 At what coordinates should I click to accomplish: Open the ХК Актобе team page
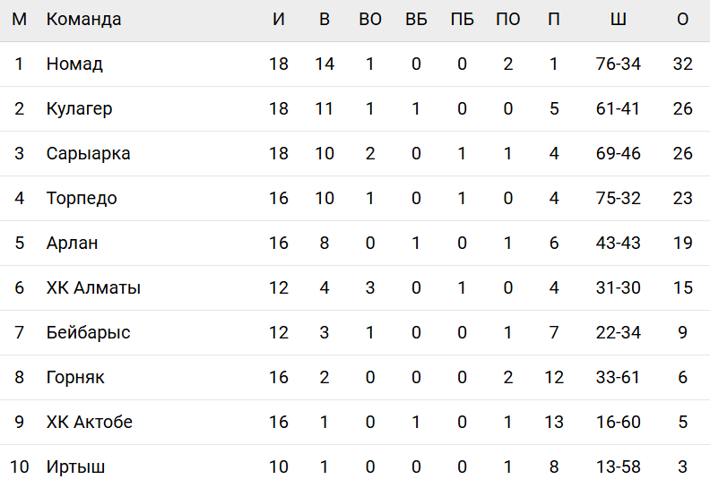(89, 423)
